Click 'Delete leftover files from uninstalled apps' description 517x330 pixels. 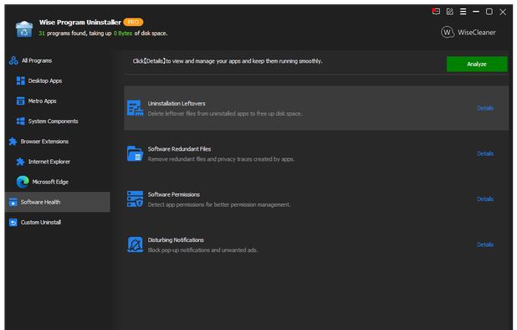225,114
